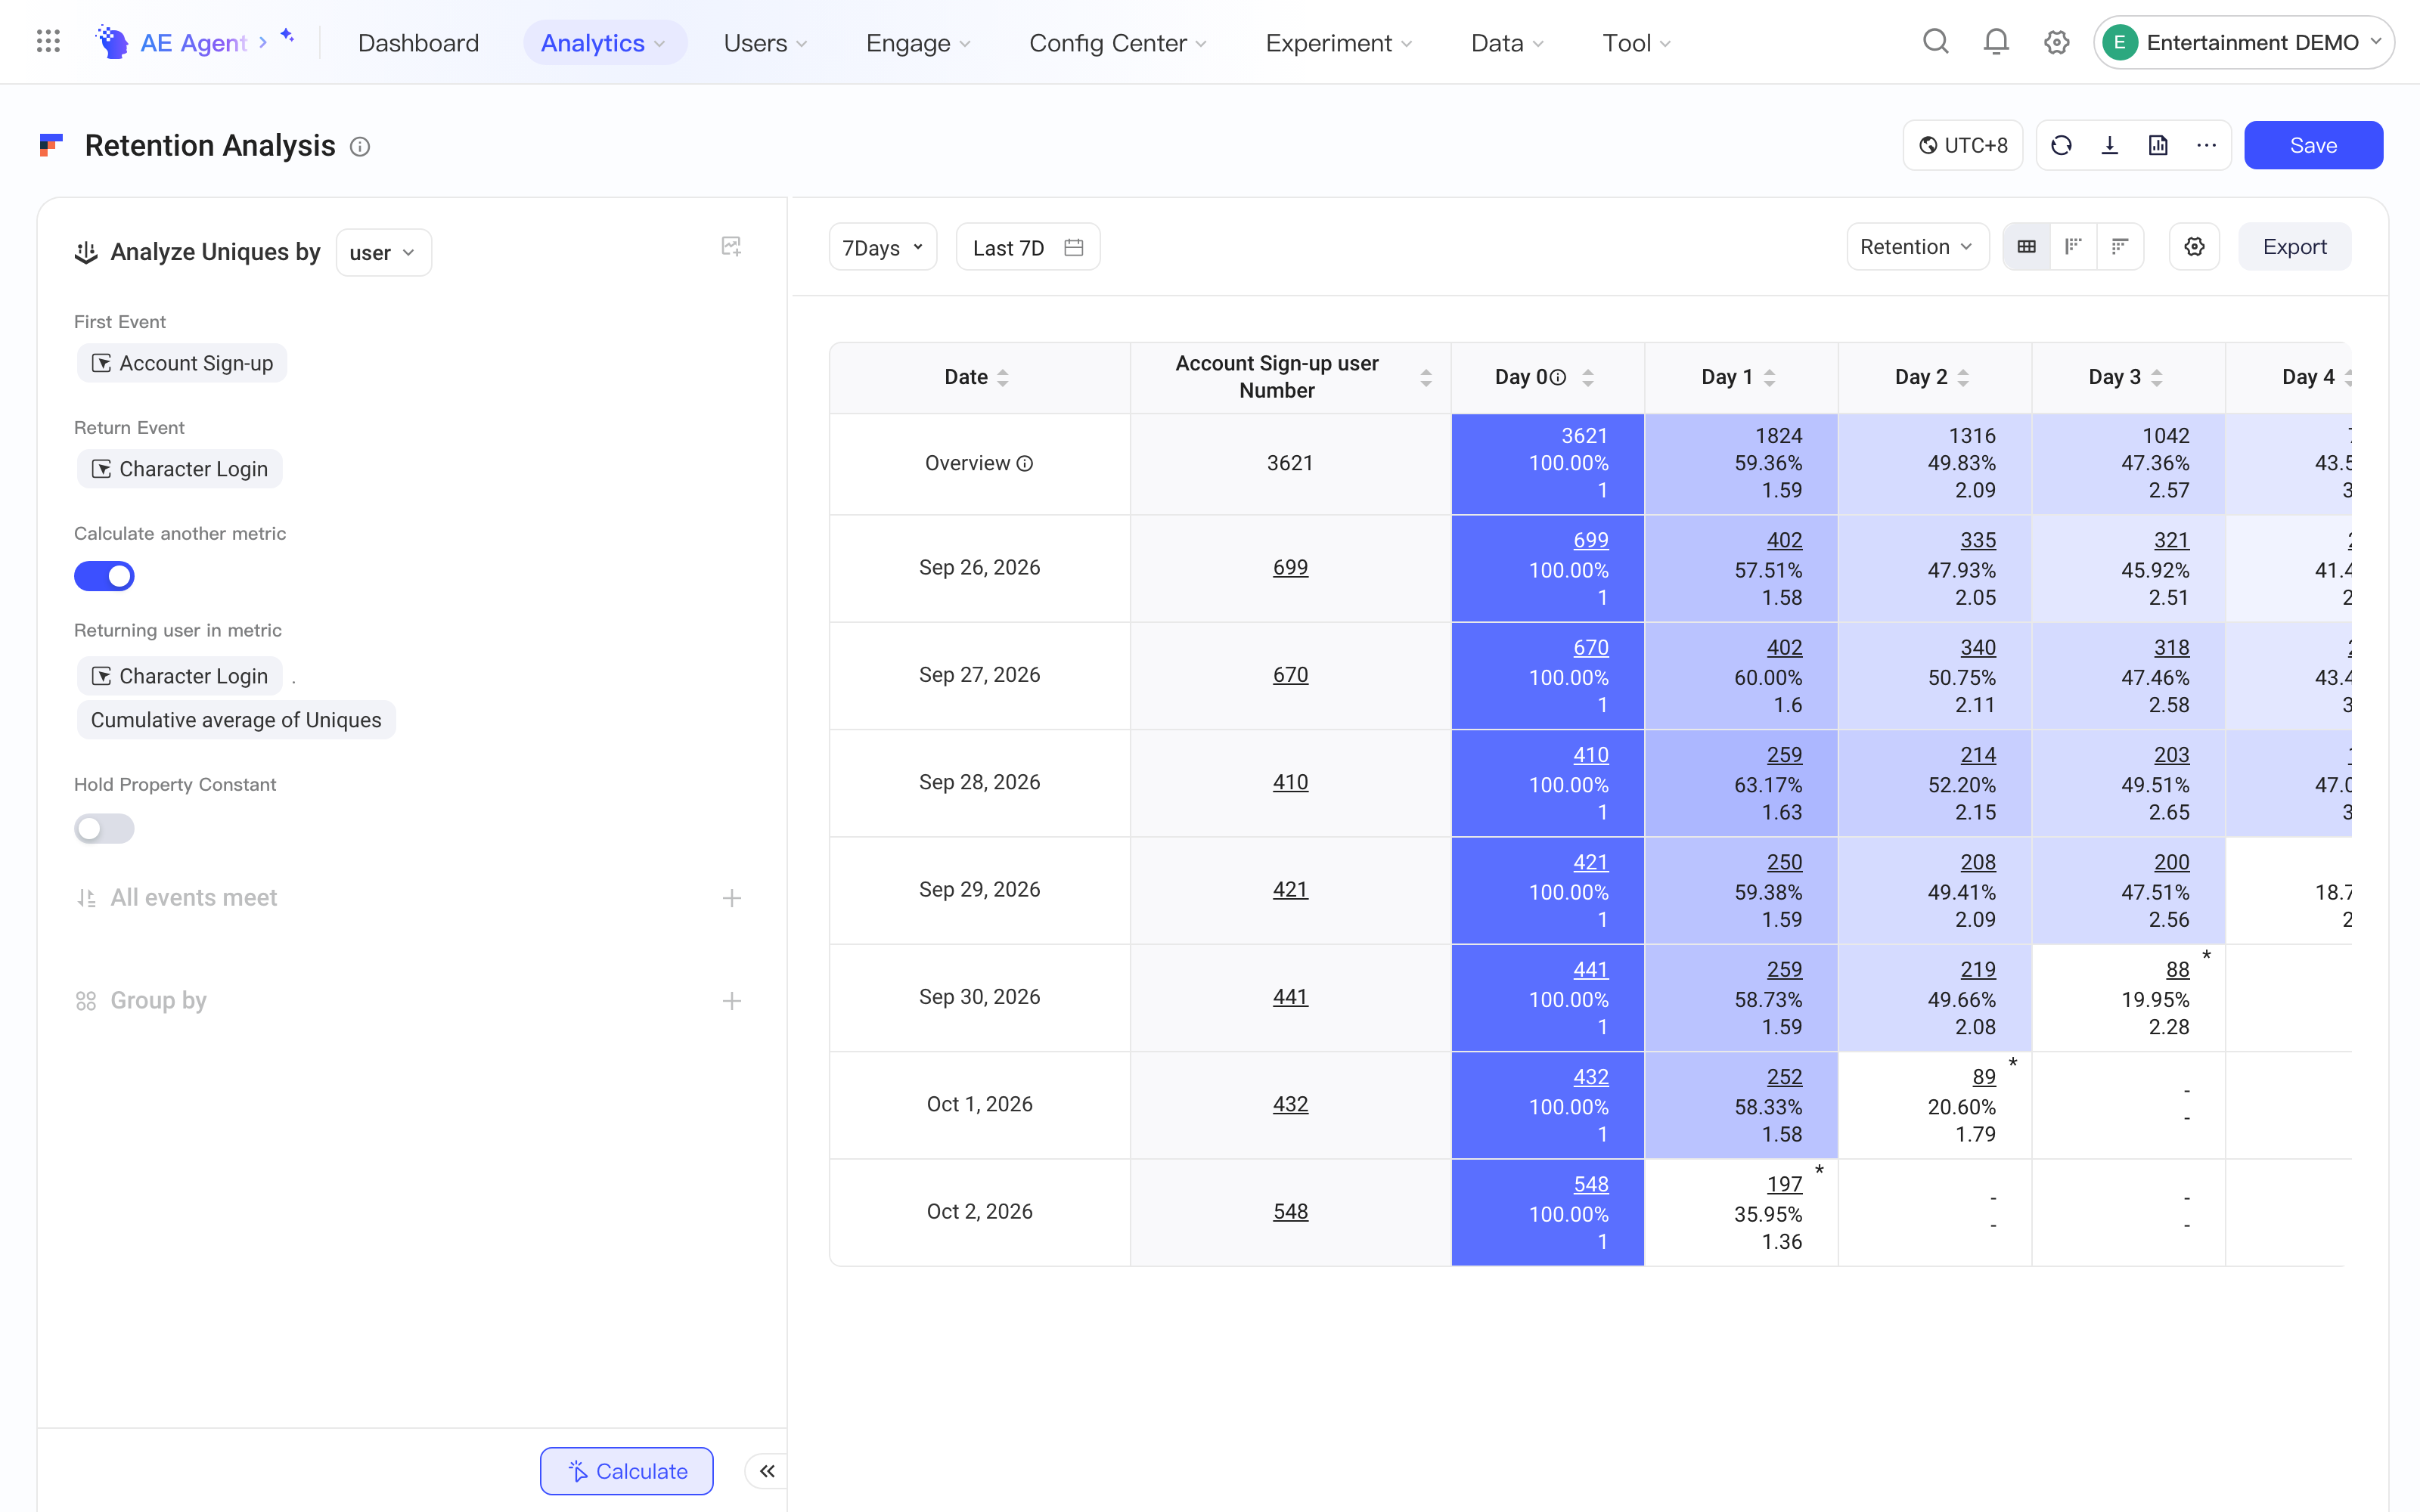Screen dimensions: 2420x1512
Task: Open the Analytics menu
Action: pyautogui.click(x=604, y=43)
